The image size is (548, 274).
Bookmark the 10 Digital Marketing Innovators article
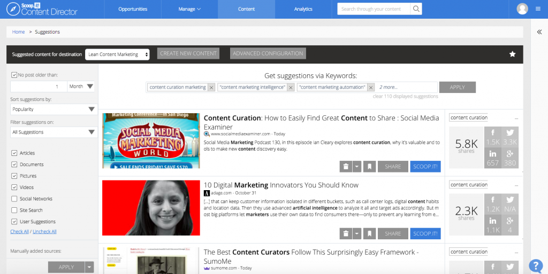(369, 233)
